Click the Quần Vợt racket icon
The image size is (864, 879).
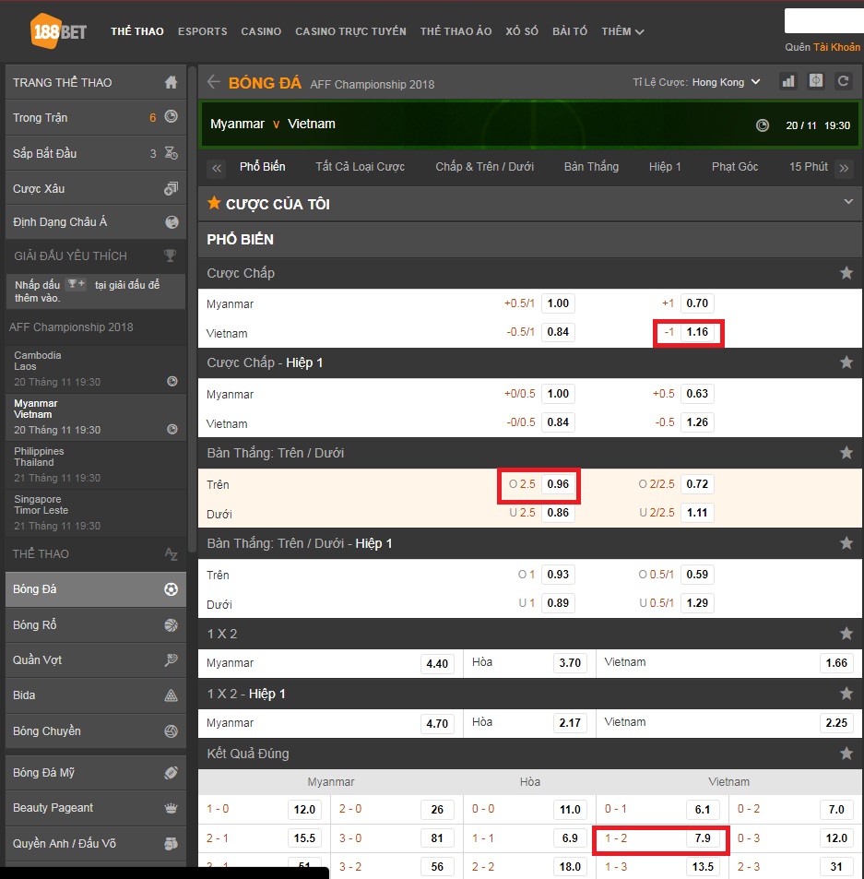point(171,659)
